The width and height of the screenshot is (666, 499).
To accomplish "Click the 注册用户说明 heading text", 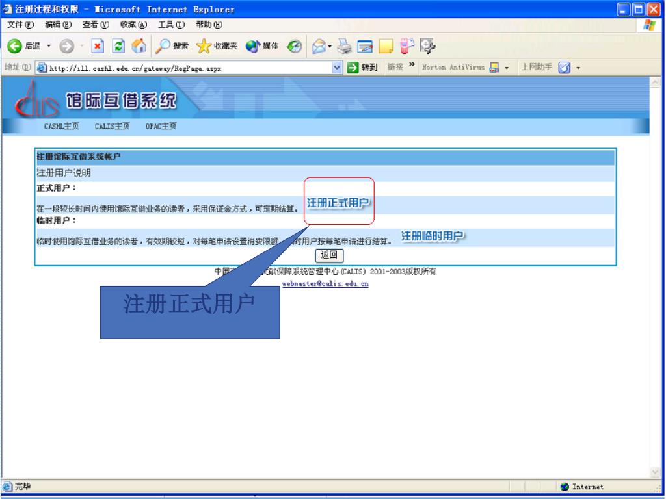I will (x=64, y=173).
